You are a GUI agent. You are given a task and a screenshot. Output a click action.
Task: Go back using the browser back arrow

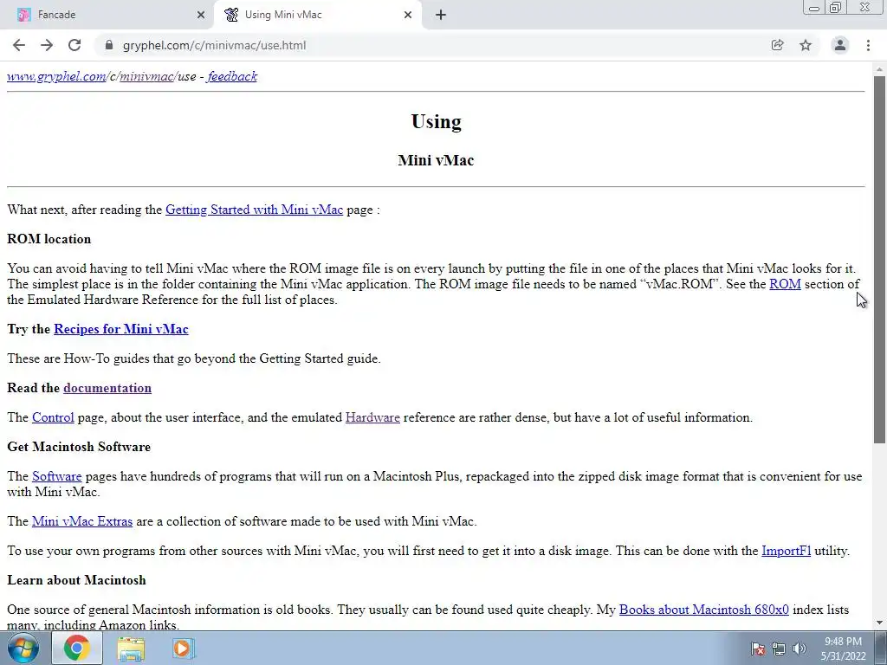coord(19,45)
